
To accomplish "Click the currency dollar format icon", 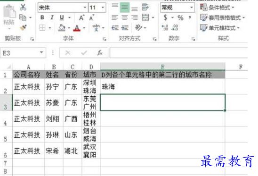I will (165, 17).
